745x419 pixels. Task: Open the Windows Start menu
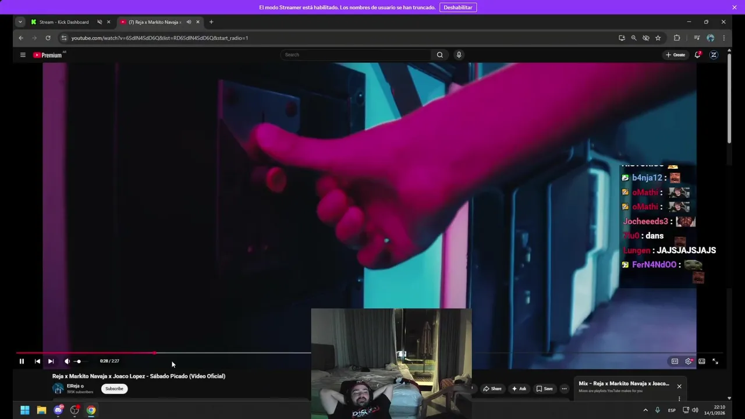click(x=25, y=410)
